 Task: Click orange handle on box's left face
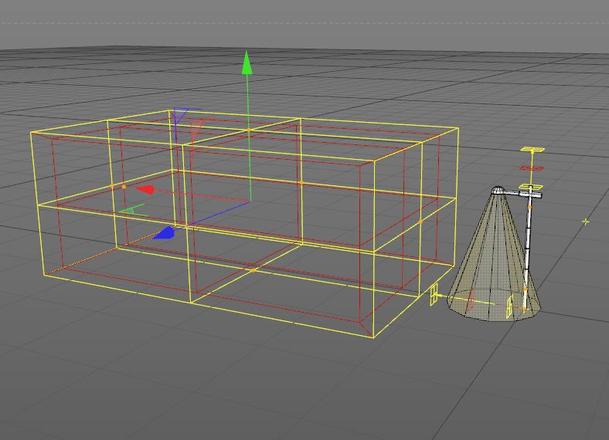124,187
